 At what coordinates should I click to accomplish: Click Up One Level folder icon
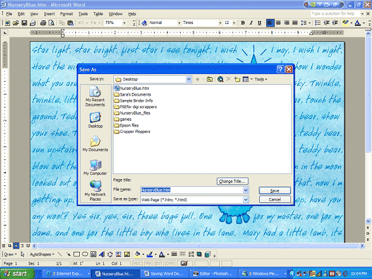210,79
